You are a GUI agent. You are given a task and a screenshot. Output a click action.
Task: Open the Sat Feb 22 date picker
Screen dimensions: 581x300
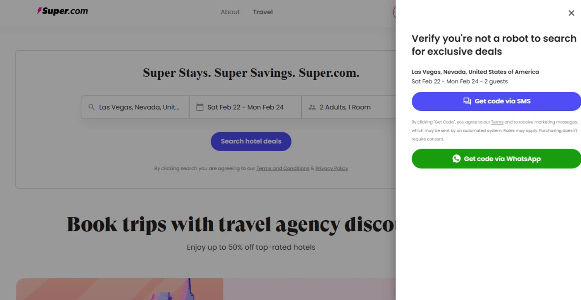click(246, 107)
